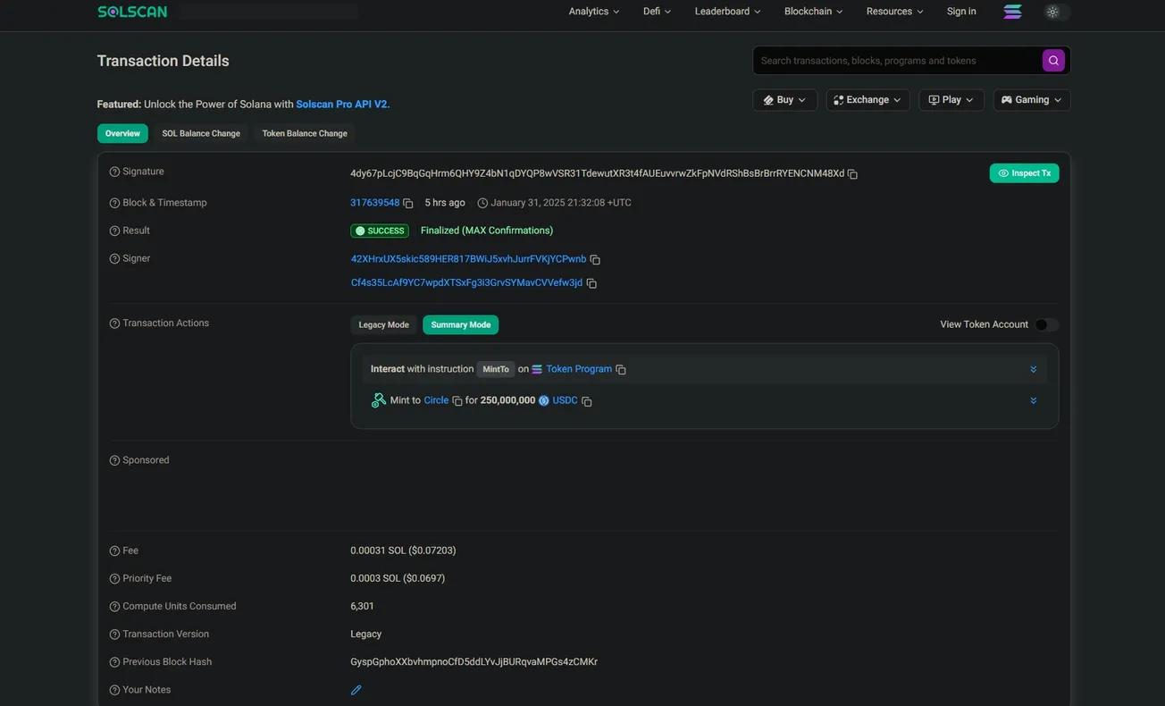Copy the transaction signature
The image size is (1165, 706).
coord(852,174)
